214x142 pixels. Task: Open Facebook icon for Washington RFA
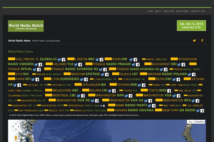coord(197,101)
